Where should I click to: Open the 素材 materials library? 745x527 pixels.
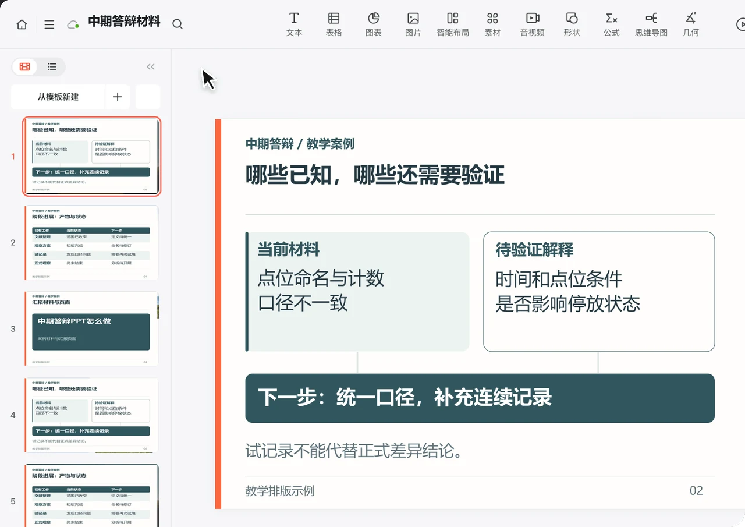tap(492, 24)
